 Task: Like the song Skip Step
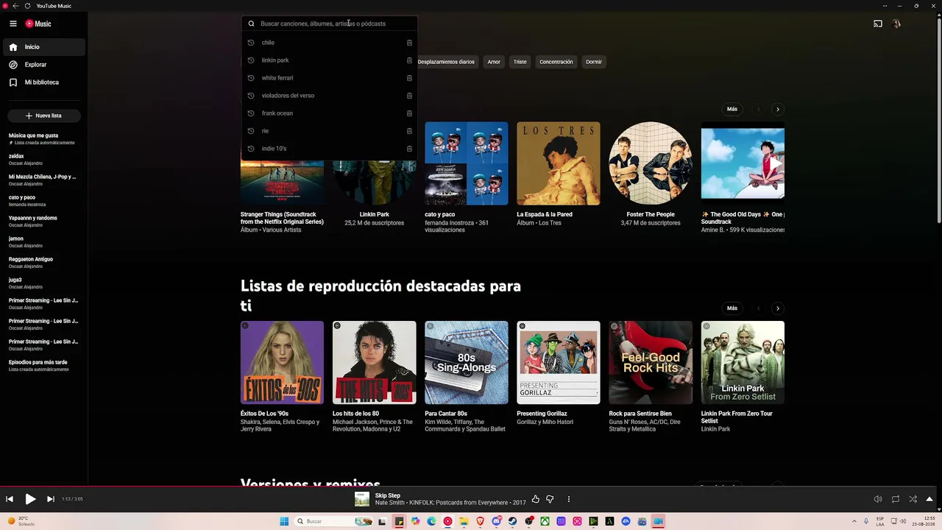pos(536,499)
